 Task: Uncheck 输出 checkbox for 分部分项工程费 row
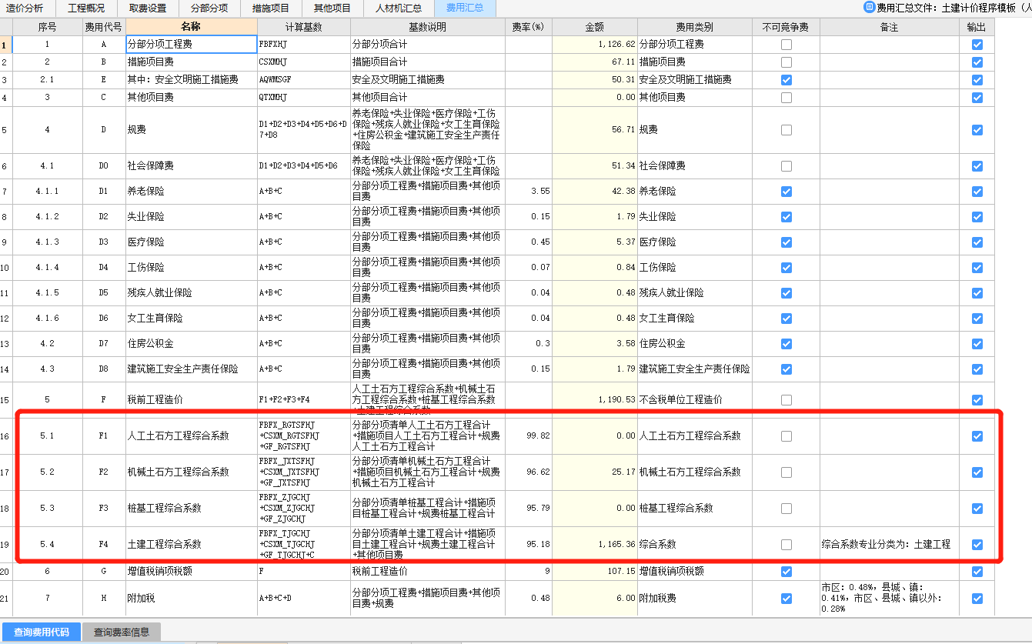[977, 45]
